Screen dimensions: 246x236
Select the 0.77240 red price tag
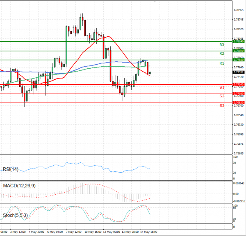point(239,85)
